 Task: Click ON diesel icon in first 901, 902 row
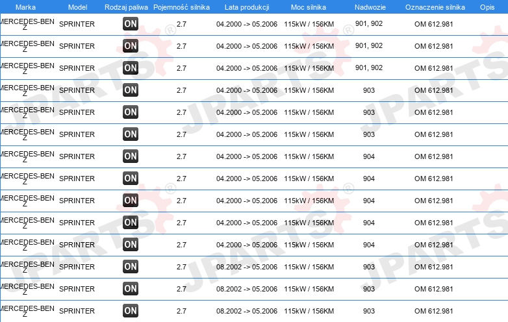click(x=131, y=23)
